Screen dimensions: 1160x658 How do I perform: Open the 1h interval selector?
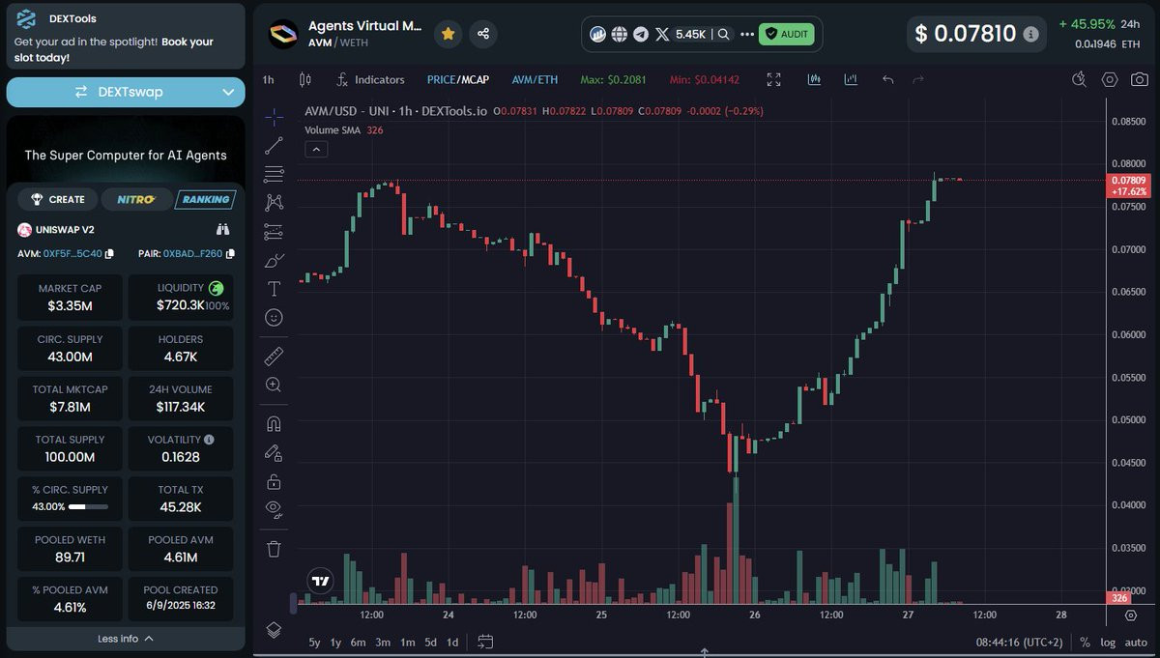[x=268, y=79]
